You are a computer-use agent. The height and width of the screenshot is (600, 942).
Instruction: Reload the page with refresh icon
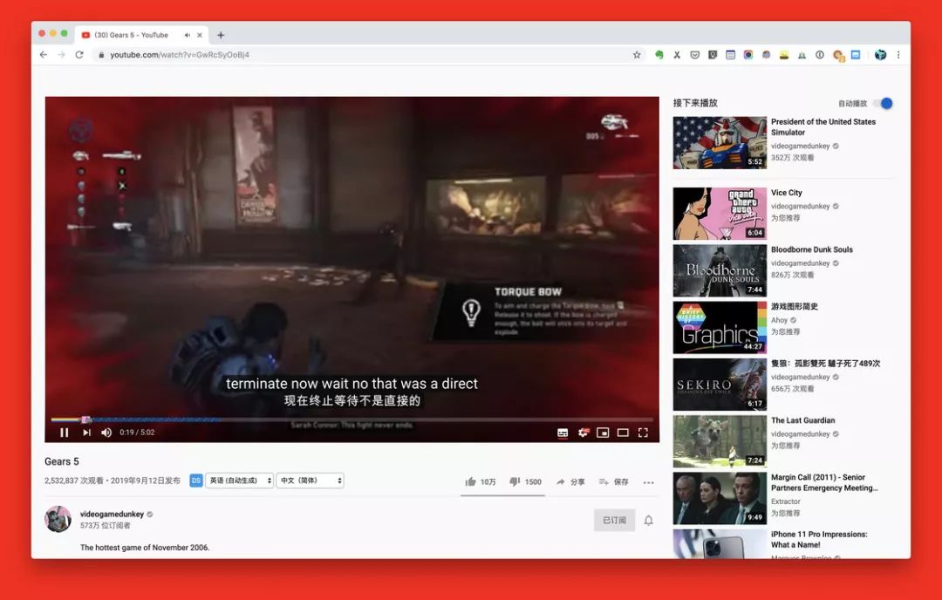[79, 55]
